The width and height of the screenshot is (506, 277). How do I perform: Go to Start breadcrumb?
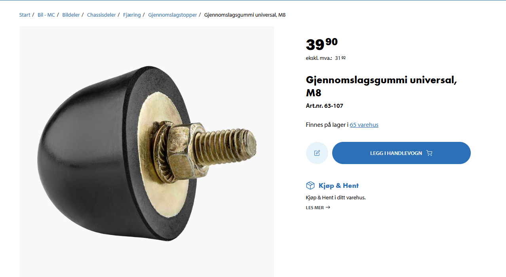25,15
